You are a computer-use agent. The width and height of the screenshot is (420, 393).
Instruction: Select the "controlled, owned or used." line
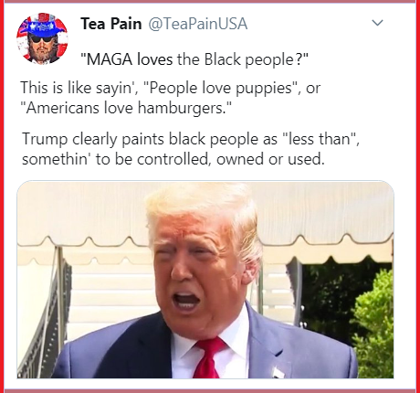tap(173, 159)
